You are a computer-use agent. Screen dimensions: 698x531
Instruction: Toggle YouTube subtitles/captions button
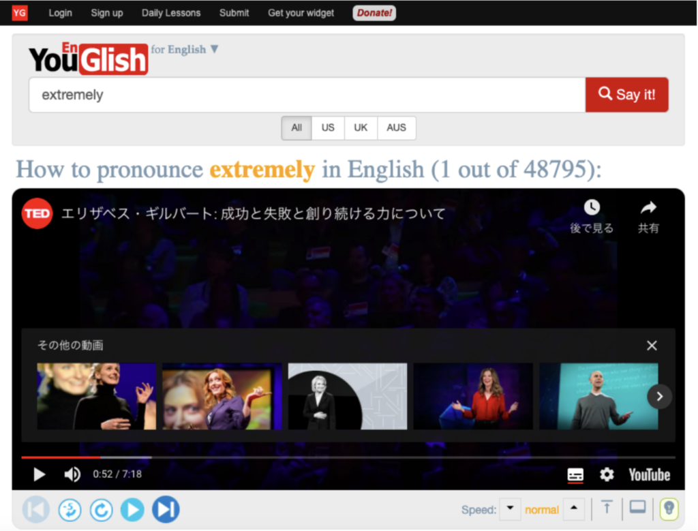pyautogui.click(x=575, y=475)
